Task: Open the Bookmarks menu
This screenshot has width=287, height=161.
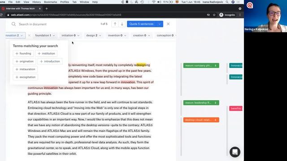Action: coord(51,2)
